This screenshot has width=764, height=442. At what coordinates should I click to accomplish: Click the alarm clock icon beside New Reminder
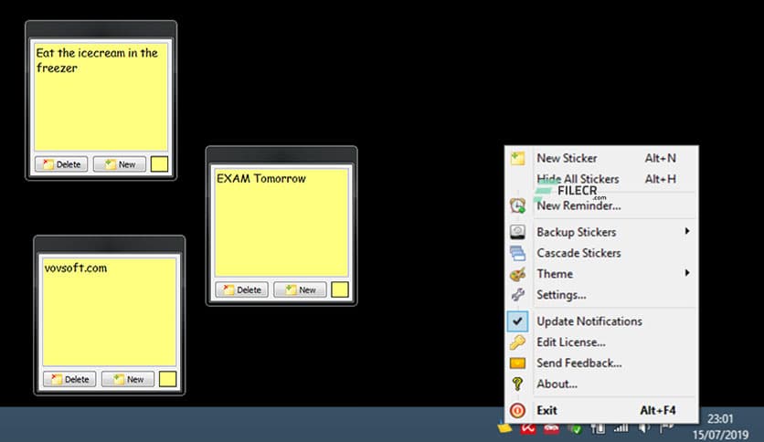pyautogui.click(x=517, y=205)
